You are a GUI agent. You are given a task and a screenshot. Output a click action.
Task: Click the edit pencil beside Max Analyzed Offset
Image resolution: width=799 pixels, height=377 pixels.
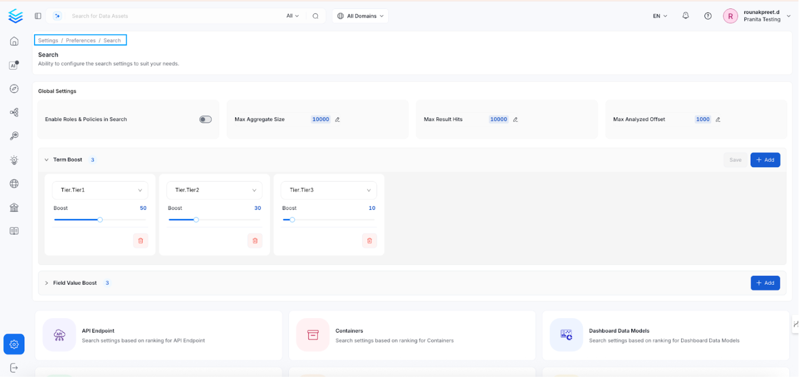717,119
